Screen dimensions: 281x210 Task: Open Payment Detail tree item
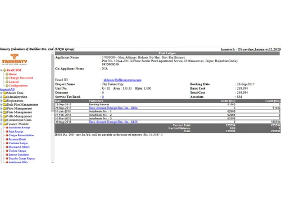tap(17, 139)
